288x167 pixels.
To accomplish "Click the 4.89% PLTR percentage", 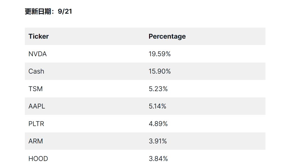I will pos(158,124).
